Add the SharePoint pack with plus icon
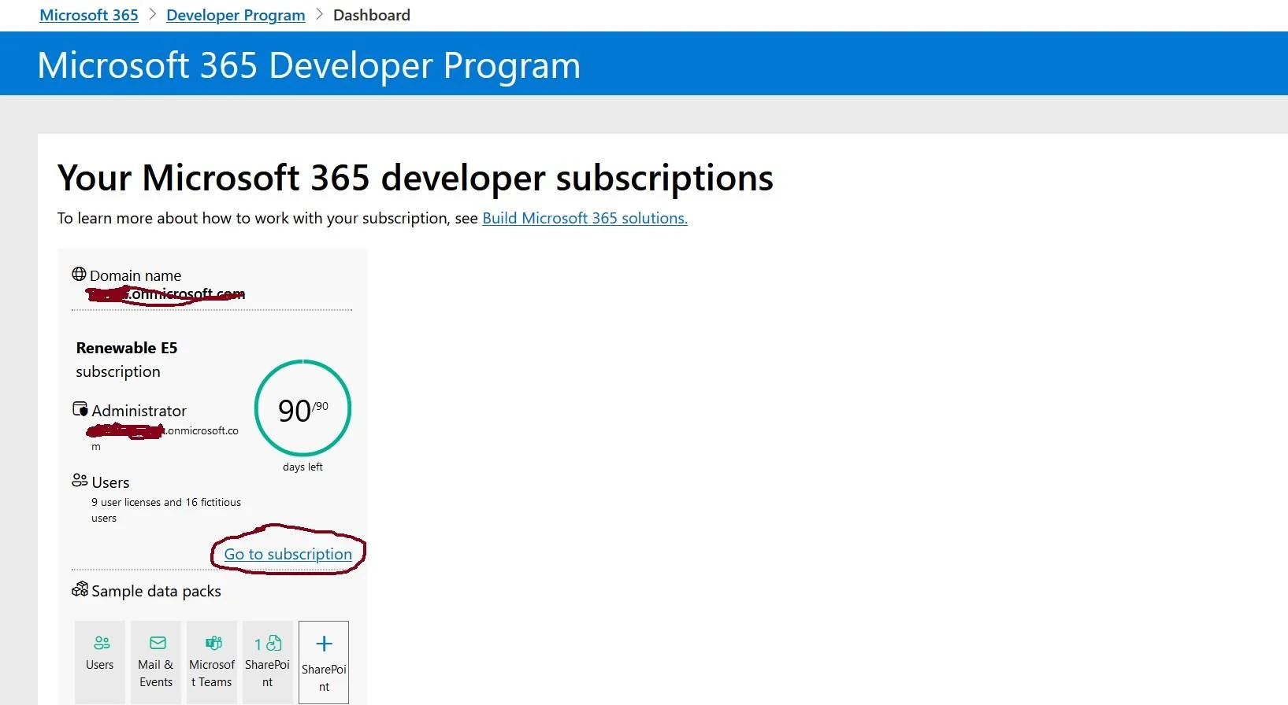The width and height of the screenshot is (1288, 705). 324,662
